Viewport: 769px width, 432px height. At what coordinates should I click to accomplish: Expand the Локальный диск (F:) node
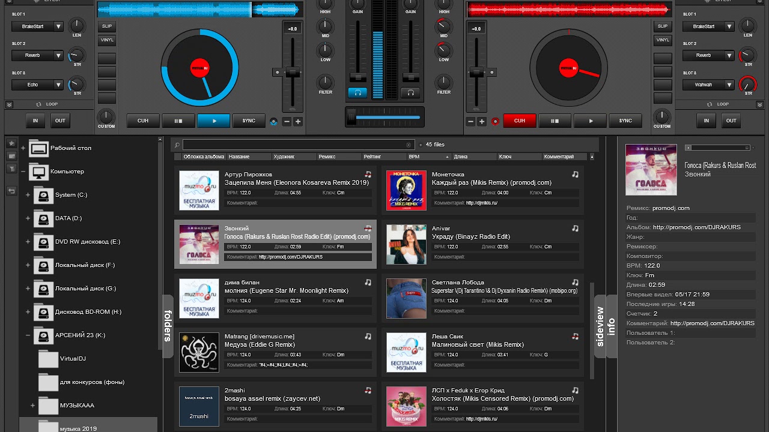click(28, 265)
